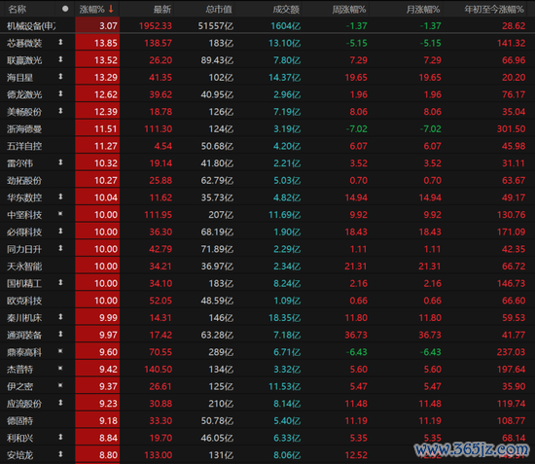Click the marker icon beside 安培龙

tap(60, 454)
